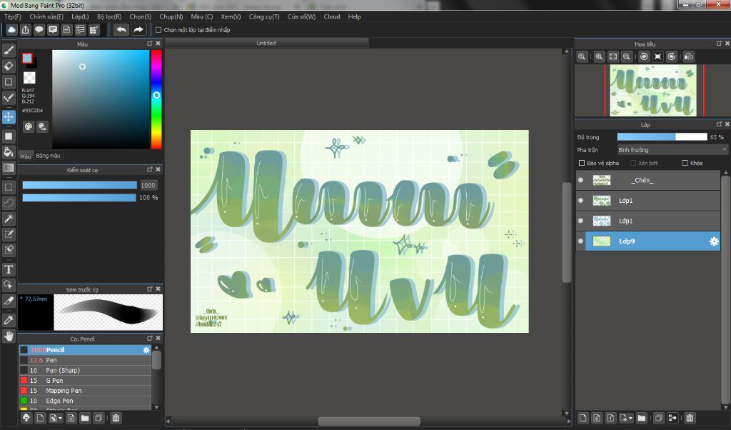Viewport: 731px width, 430px height.
Task: Click the Redo arrow
Action: [x=138, y=30]
